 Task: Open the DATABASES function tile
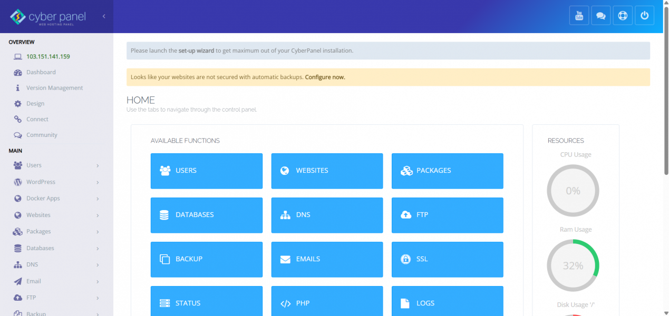click(x=207, y=215)
